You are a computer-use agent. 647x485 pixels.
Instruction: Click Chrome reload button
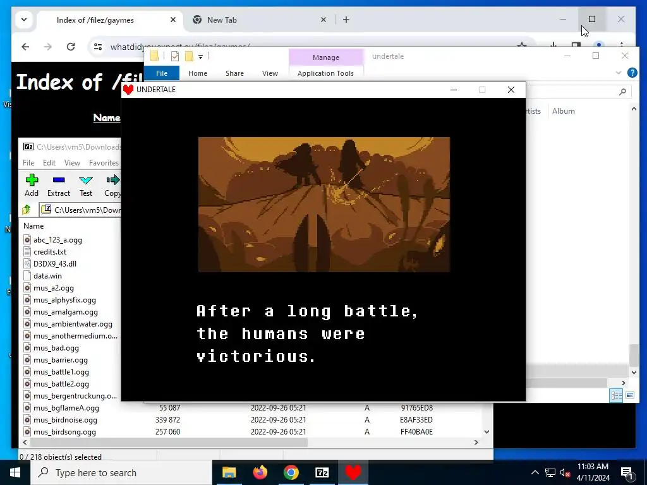click(71, 47)
